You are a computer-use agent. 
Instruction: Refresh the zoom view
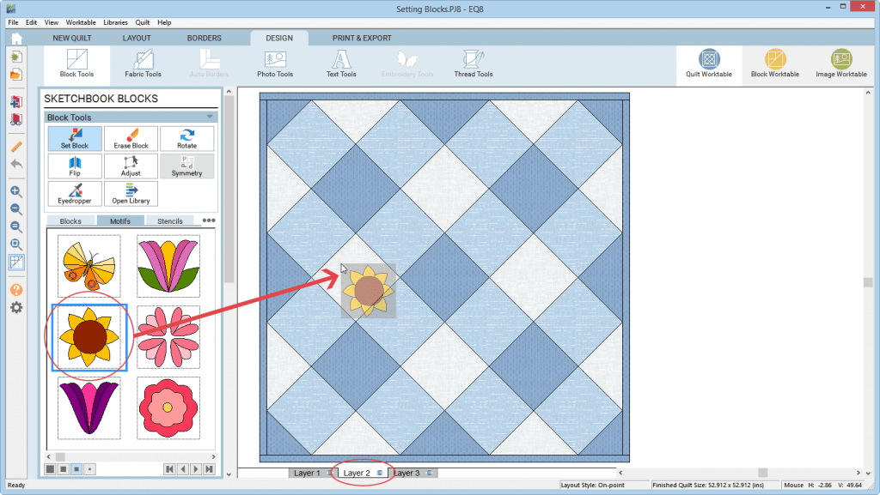tap(16, 226)
